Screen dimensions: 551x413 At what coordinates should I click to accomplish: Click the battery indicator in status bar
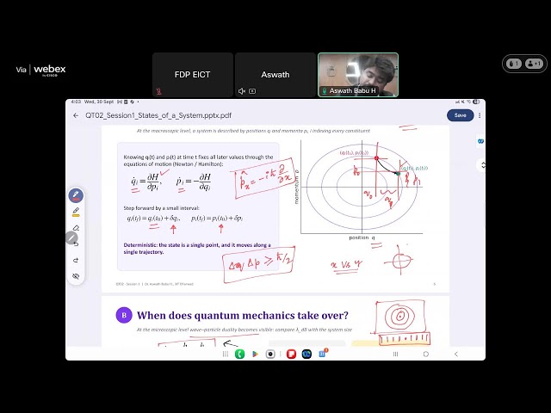(476, 102)
